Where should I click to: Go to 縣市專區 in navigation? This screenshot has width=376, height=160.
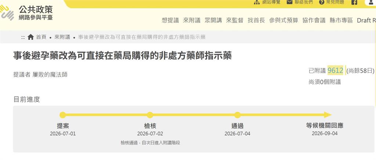tap(341, 20)
